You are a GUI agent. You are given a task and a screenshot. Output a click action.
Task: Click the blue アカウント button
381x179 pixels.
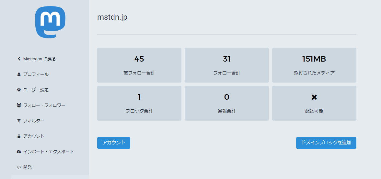(114, 143)
